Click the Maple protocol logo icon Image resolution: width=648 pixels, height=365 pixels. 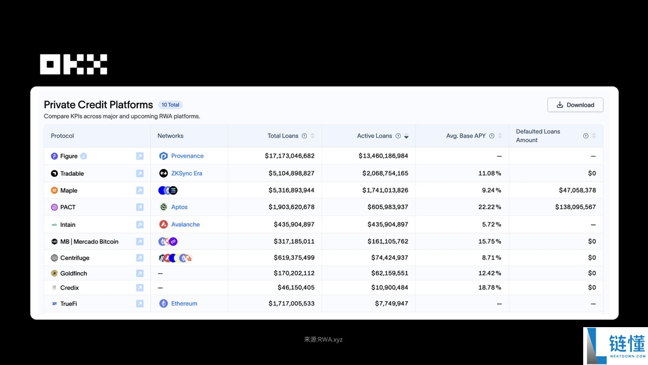[54, 190]
